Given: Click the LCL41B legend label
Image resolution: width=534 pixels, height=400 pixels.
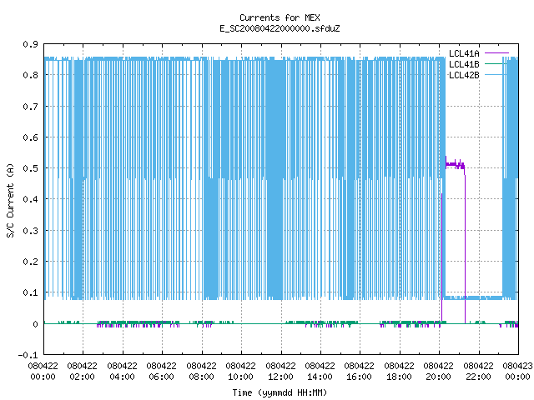Looking at the screenshot, I should [464, 64].
